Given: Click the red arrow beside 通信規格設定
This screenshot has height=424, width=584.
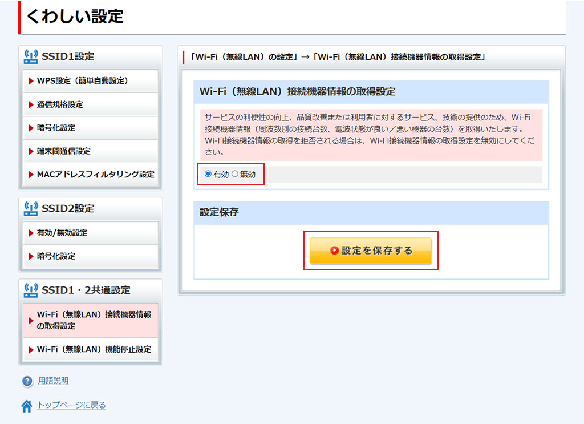Looking at the screenshot, I should (x=31, y=104).
